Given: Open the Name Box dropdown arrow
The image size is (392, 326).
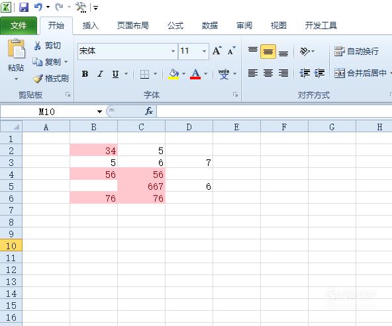Looking at the screenshot, I should point(99,112).
